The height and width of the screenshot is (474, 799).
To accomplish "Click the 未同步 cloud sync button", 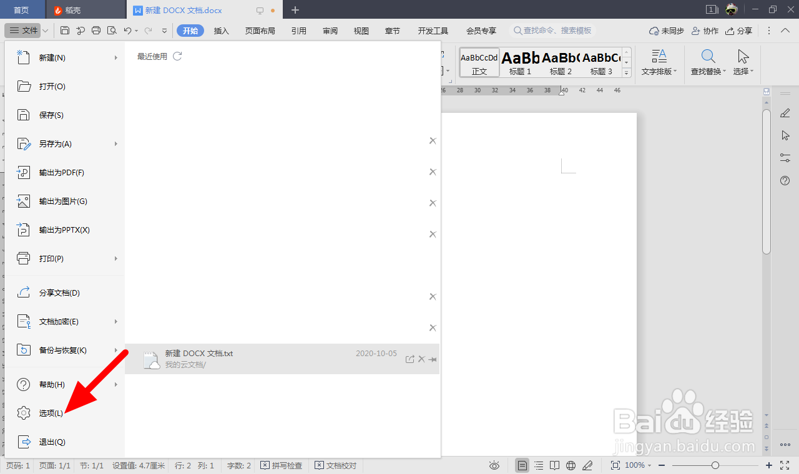I will [x=666, y=31].
